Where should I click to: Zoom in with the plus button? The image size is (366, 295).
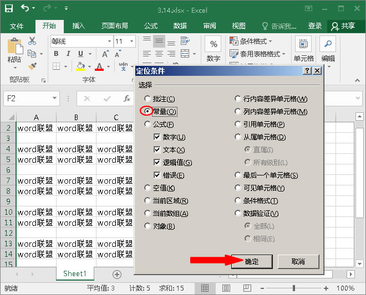pos(326,288)
